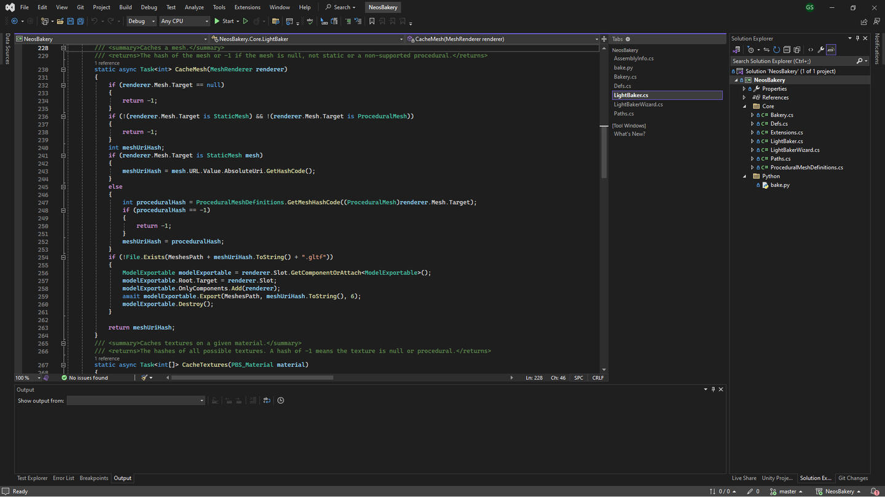885x497 pixels.
Task: Click the Pending Changes Filter clock icon
Action: coord(751,50)
